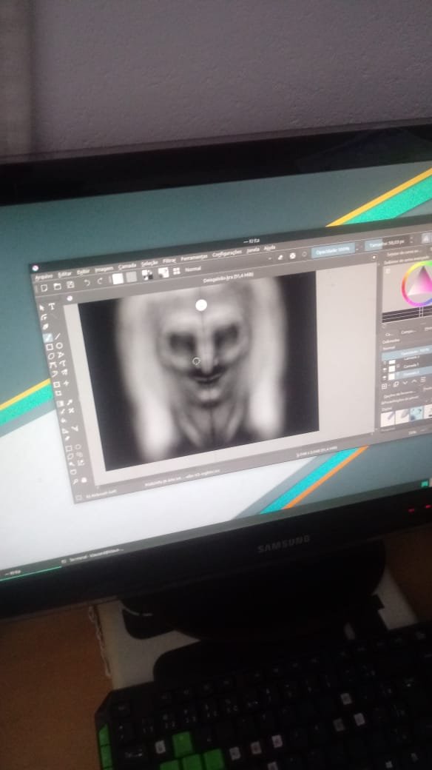Select the Ellipse shape tool
432x770 pixels.
[x=59, y=346]
